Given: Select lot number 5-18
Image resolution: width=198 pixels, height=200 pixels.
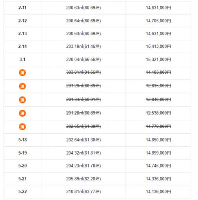Looking at the screenshot, I should [22, 140].
